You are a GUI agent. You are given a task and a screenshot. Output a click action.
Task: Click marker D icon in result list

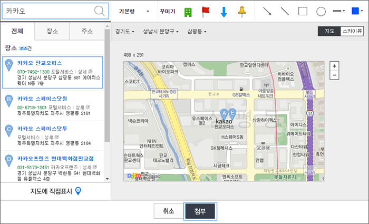pyautogui.click(x=9, y=161)
